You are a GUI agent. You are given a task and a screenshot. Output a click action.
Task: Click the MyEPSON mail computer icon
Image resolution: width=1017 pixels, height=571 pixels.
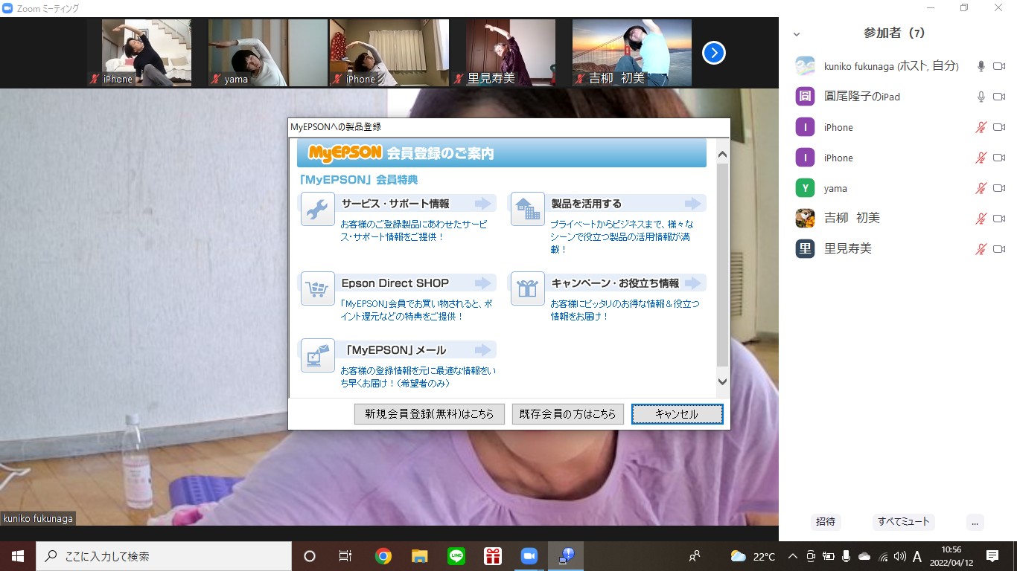[318, 355]
